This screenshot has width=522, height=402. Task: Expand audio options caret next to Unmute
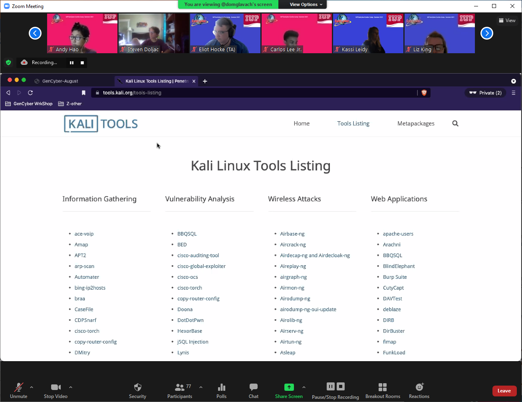click(32, 387)
